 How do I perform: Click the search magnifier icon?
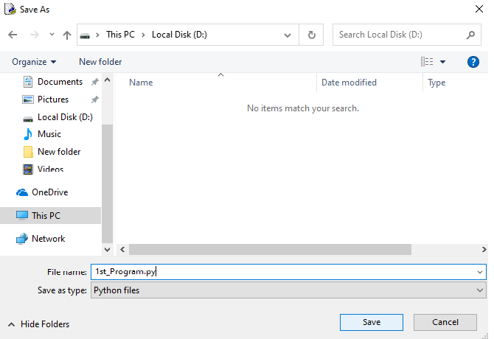coord(470,35)
